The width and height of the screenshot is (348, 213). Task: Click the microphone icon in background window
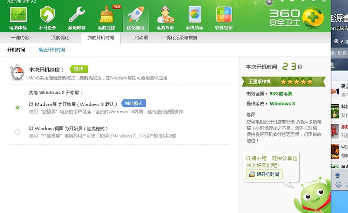338,175
